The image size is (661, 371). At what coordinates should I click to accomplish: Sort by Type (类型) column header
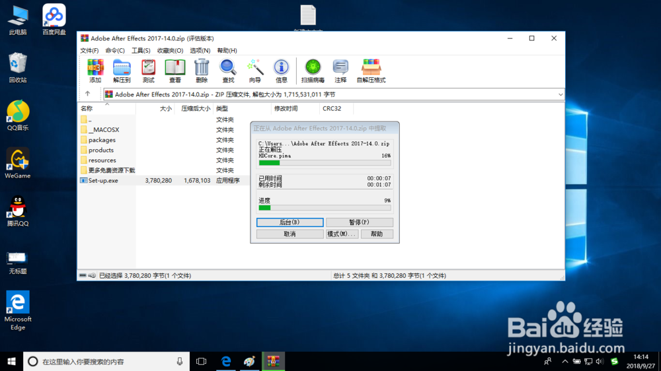click(x=242, y=108)
